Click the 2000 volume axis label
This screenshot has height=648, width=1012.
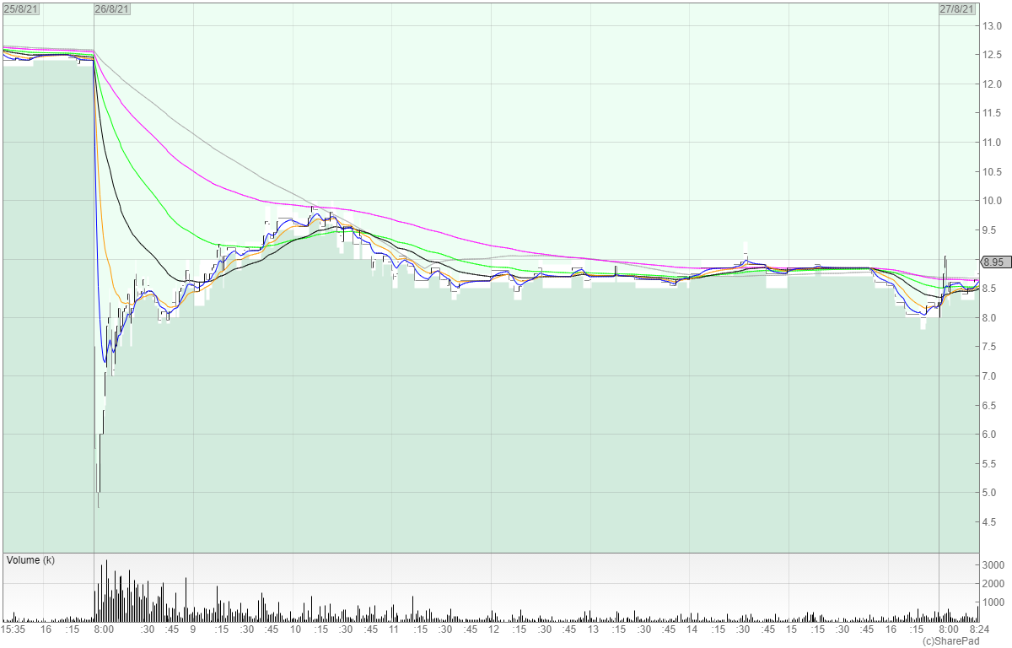tap(994, 584)
